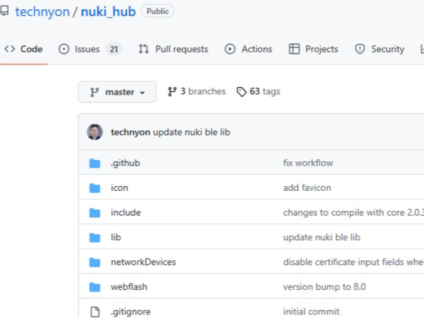The image size is (424, 318).
Task: Open the Projects tab
Action: 313,49
